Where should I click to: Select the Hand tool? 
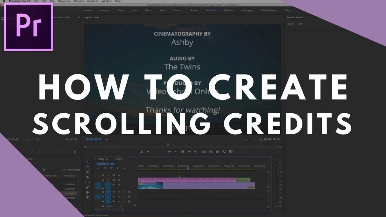point(87,192)
